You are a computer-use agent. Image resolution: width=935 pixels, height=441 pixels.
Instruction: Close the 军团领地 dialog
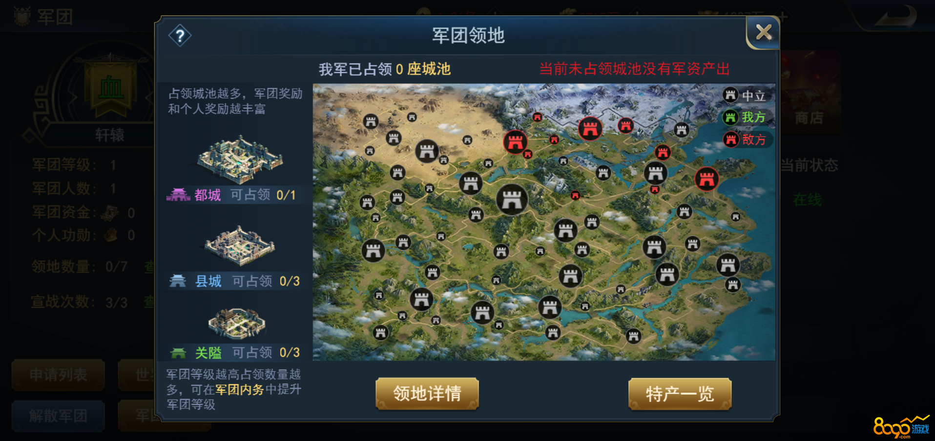[x=763, y=33]
